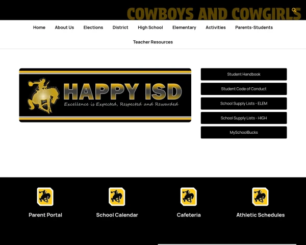Open the Teacher Resources menu

[x=153, y=42]
